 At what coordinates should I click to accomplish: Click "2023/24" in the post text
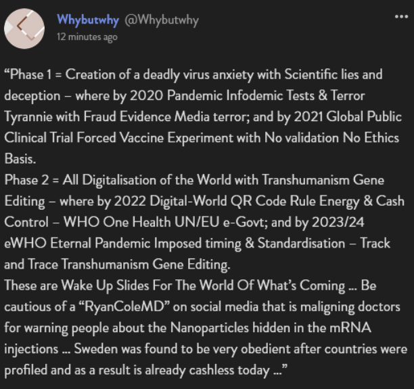338,223
